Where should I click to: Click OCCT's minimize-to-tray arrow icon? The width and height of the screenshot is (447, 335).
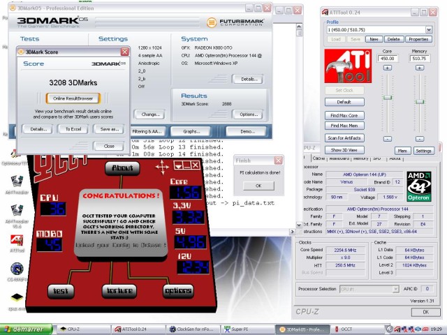pos(178,165)
